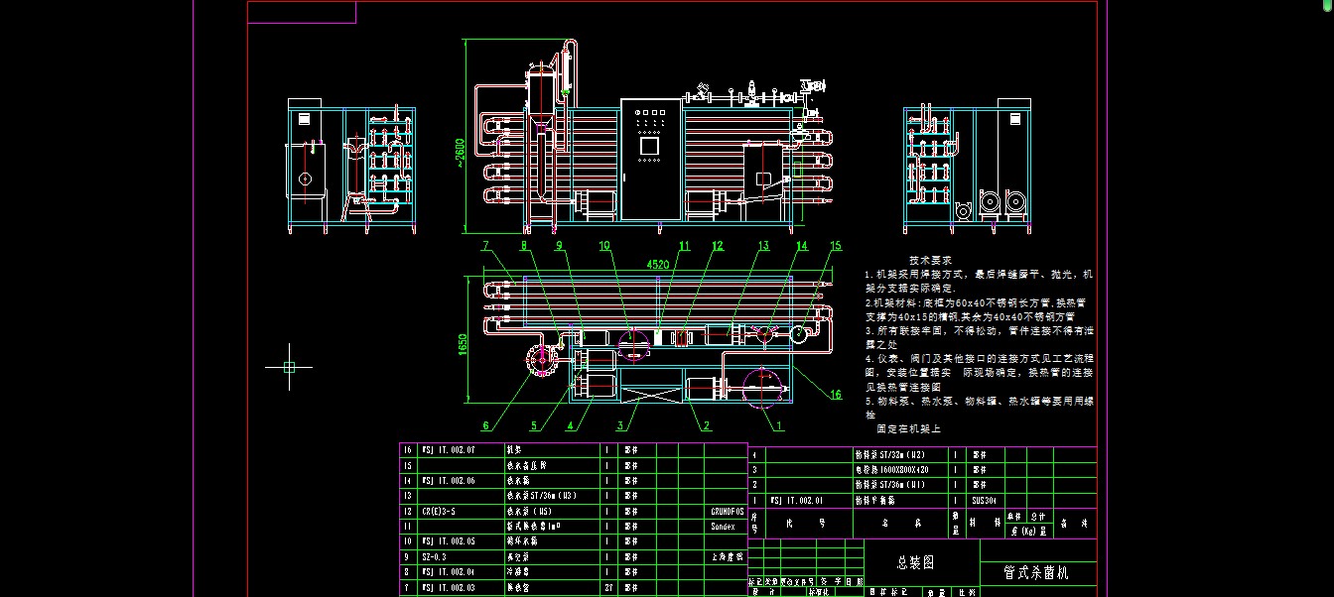Click the CR(E)3-5 code cell
Image resolution: width=1334 pixels, height=597 pixels.
click(x=463, y=512)
